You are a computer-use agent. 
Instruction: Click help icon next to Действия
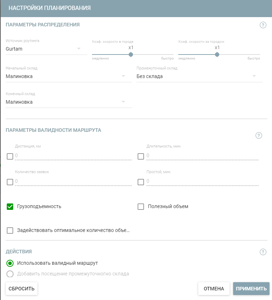click(263, 252)
